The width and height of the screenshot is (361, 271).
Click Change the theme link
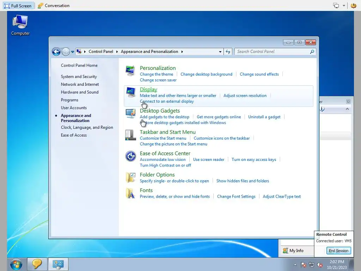point(157,74)
